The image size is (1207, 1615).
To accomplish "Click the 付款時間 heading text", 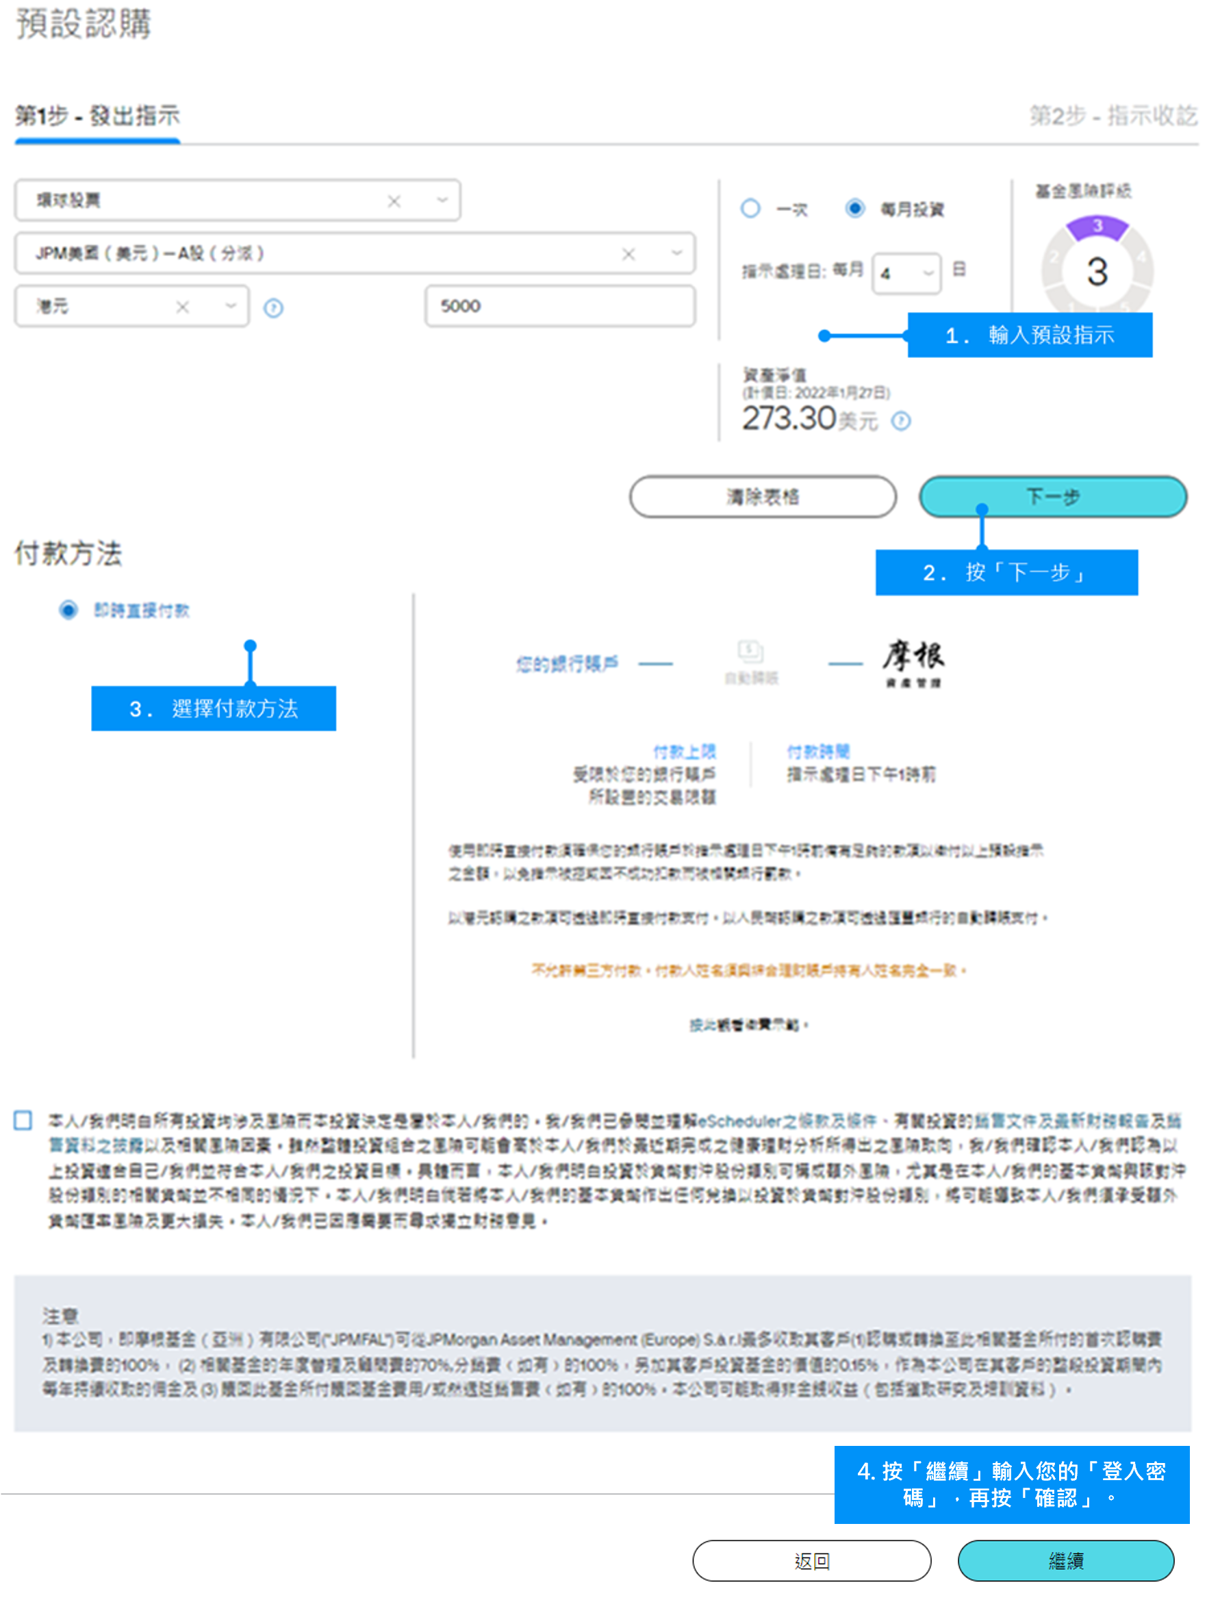I will (818, 751).
